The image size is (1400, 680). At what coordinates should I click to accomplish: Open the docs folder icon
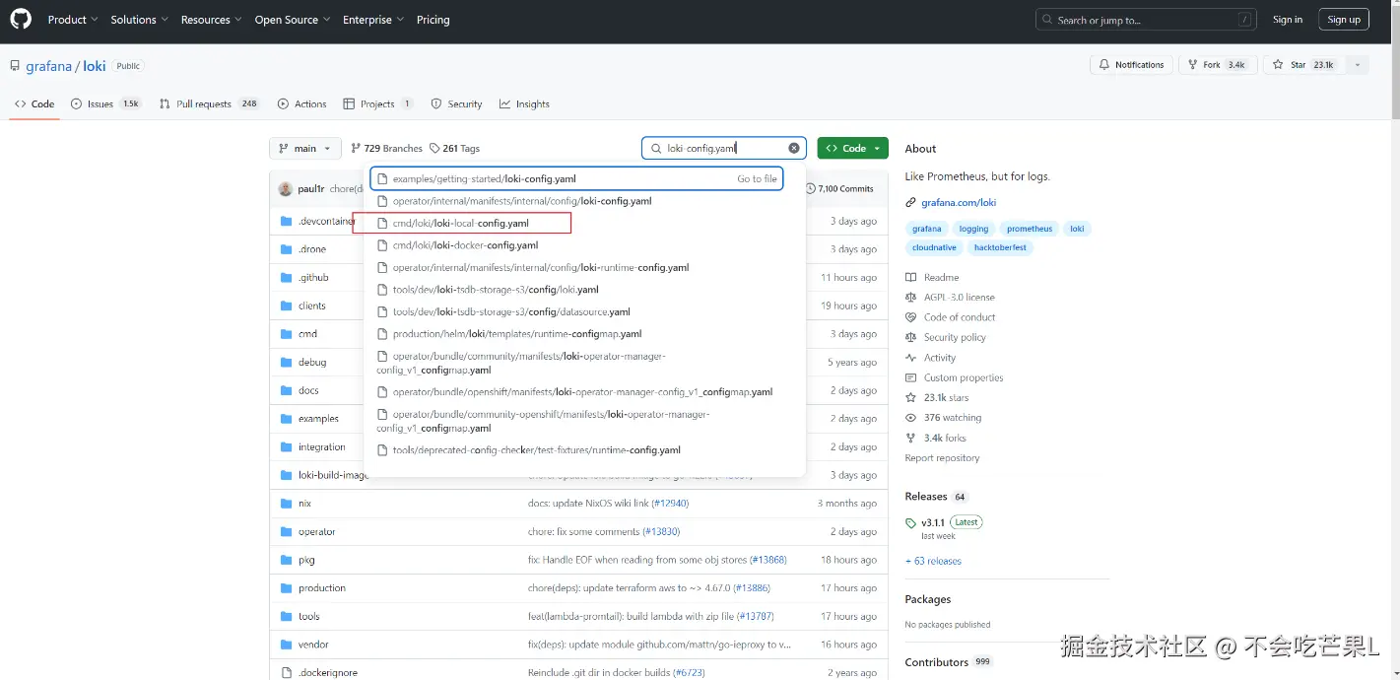(x=287, y=390)
